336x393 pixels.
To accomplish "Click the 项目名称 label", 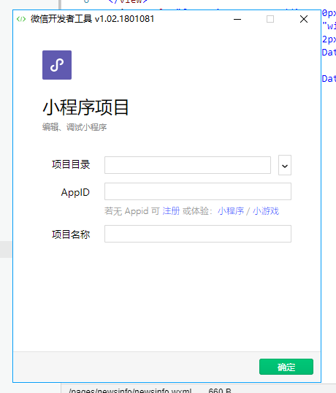I will pyautogui.click(x=71, y=234).
